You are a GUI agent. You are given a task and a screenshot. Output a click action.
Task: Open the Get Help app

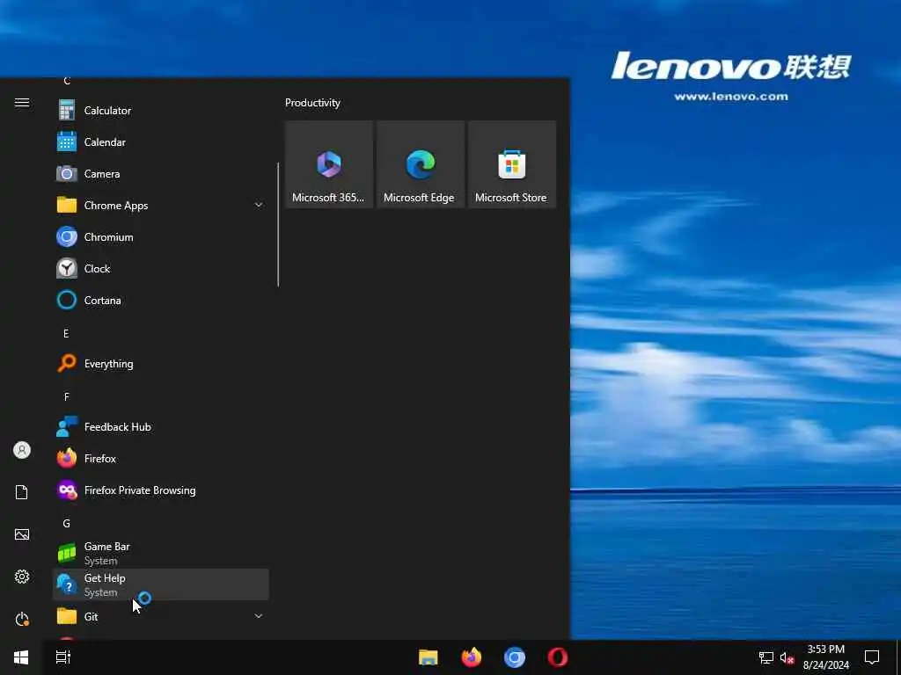point(161,584)
